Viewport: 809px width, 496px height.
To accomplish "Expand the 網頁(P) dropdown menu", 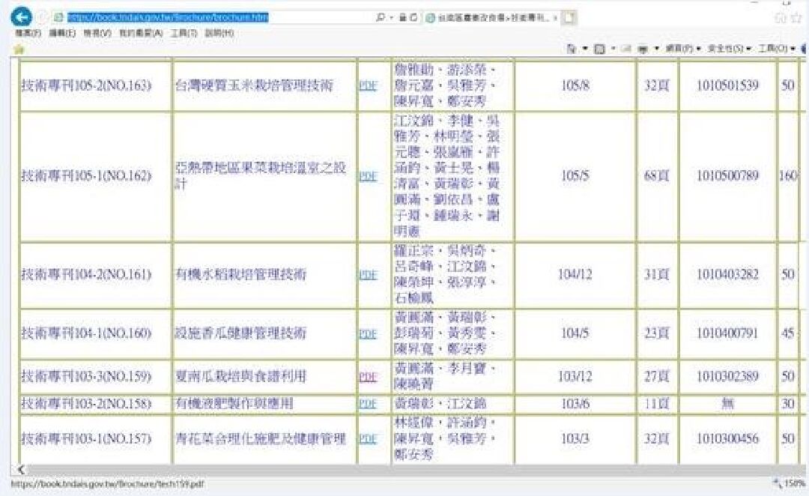I will coord(680,49).
